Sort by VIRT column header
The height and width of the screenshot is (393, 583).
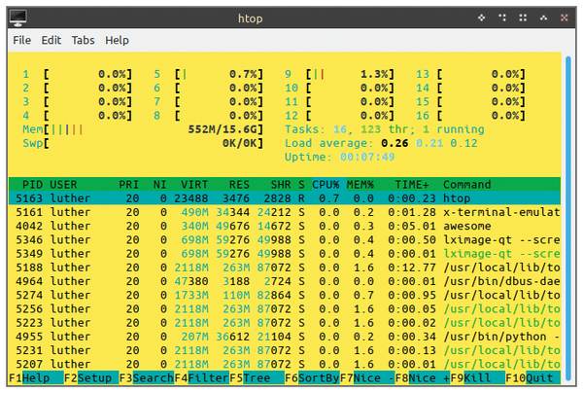click(x=194, y=184)
